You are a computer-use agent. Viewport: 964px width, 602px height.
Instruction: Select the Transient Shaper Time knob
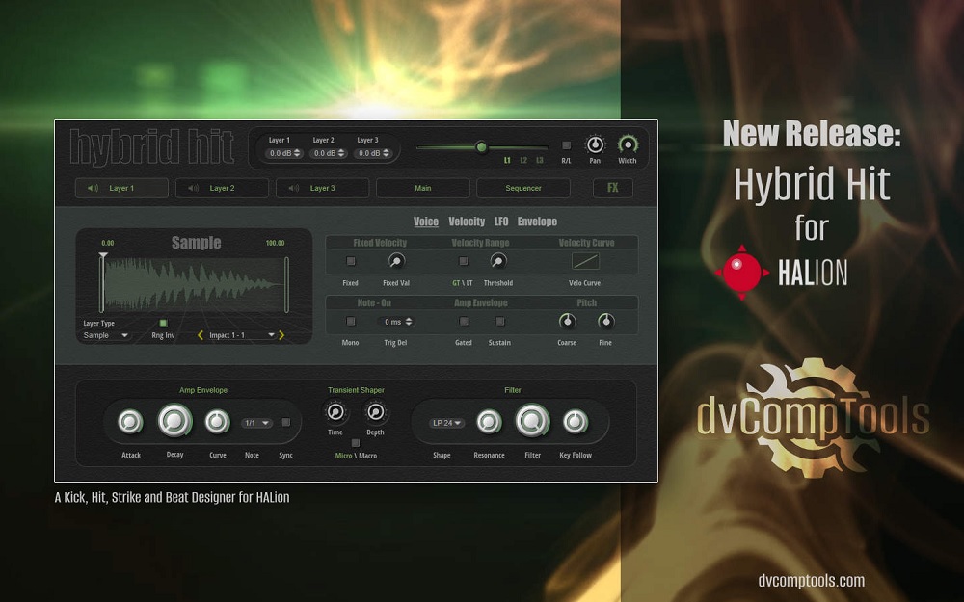click(x=335, y=411)
